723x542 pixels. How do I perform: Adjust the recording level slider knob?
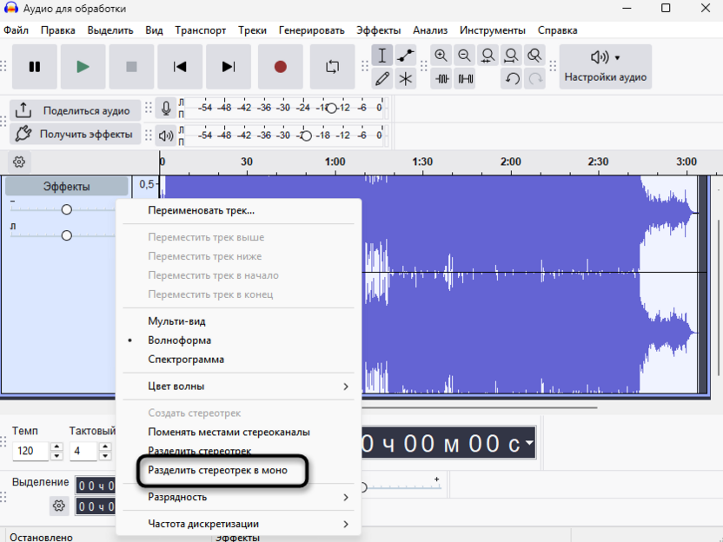[331, 109]
